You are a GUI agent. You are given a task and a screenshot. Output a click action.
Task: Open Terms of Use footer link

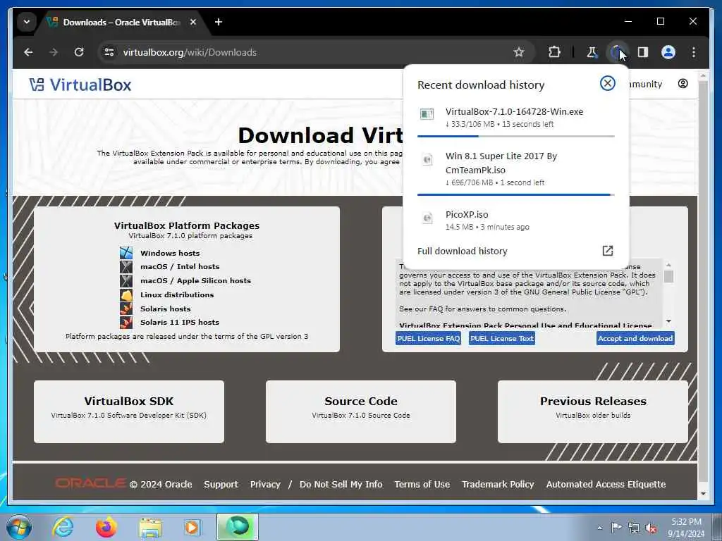(x=422, y=485)
